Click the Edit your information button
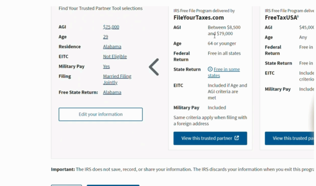The height and width of the screenshot is (186, 316). pos(100,114)
